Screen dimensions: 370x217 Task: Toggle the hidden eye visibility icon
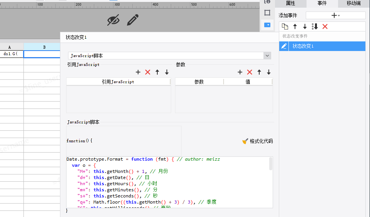tap(113, 20)
